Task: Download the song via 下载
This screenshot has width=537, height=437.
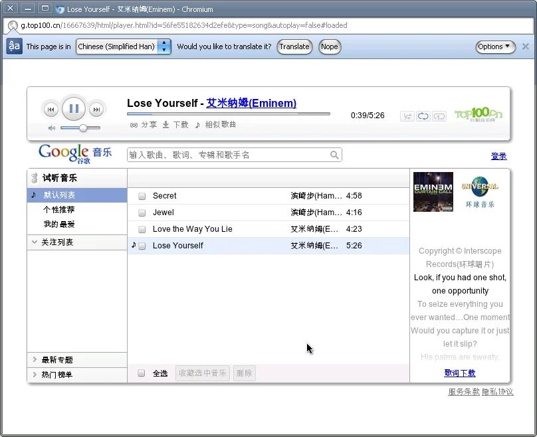Action: pyautogui.click(x=175, y=125)
